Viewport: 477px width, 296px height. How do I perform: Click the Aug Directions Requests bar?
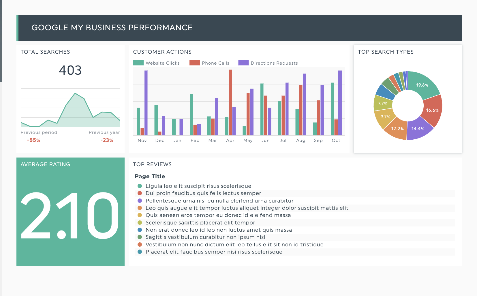305,104
